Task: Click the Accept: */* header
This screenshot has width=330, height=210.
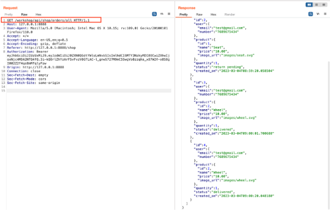Action: tap(18, 36)
